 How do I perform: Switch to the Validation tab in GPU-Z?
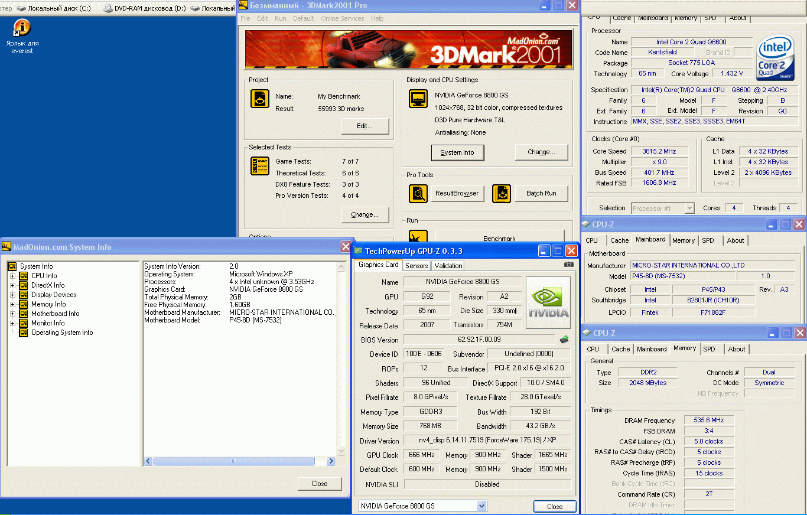tap(448, 266)
